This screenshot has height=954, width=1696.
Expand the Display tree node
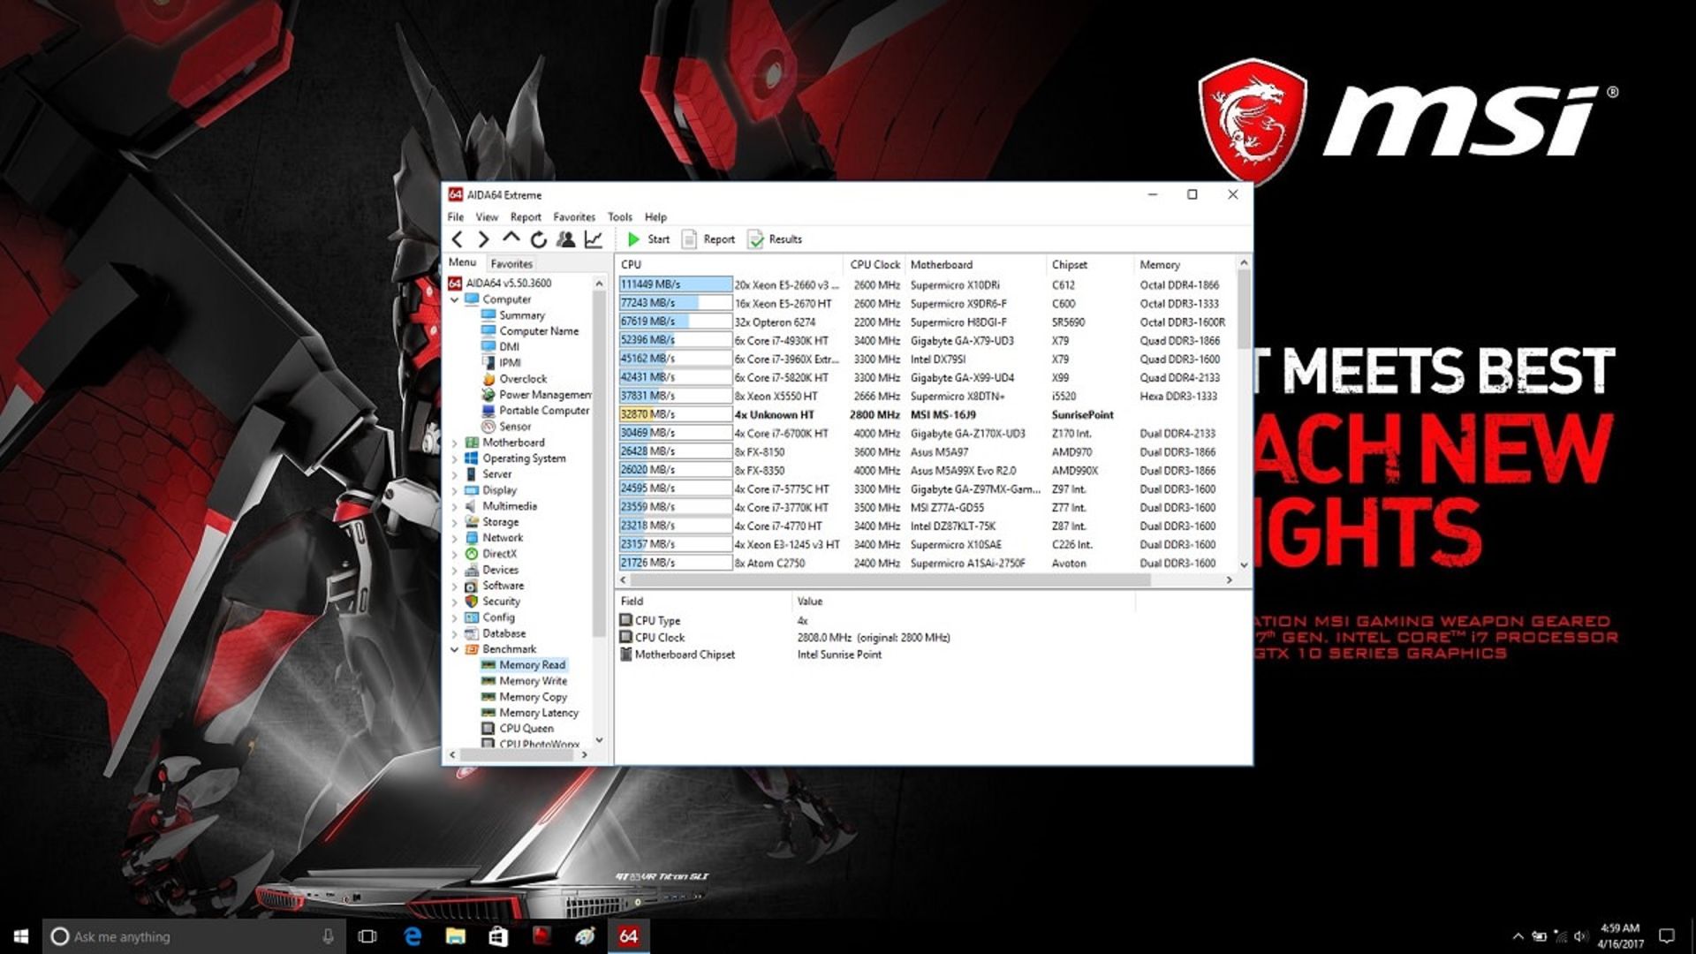tap(455, 490)
